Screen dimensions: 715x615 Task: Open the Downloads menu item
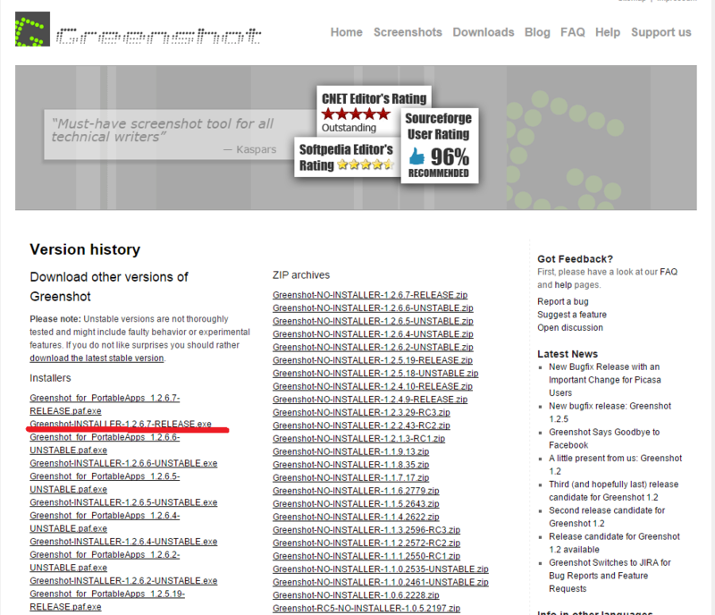[484, 32]
